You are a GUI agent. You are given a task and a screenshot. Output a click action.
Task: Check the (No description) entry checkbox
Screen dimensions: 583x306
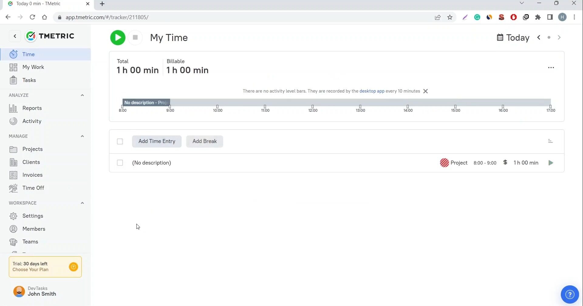pyautogui.click(x=120, y=162)
